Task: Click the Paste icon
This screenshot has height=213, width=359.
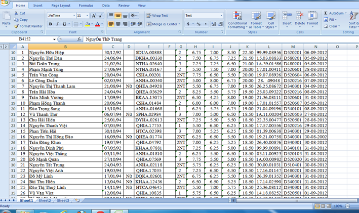Action: pyautogui.click(x=6, y=17)
